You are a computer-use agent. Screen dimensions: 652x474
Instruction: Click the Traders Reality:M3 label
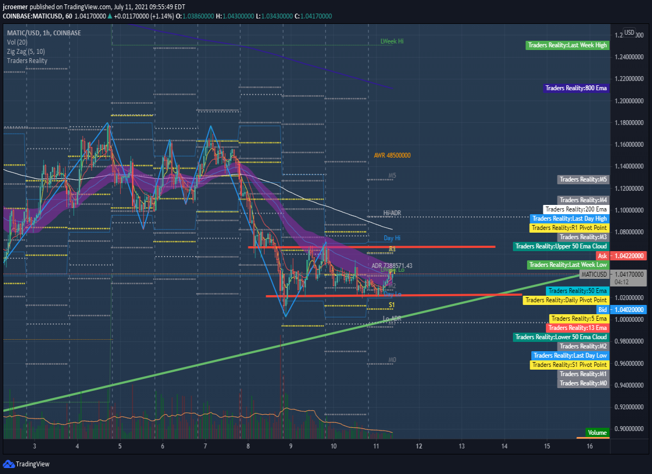(x=584, y=237)
